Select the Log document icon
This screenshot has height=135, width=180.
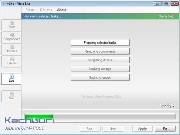[12, 76]
